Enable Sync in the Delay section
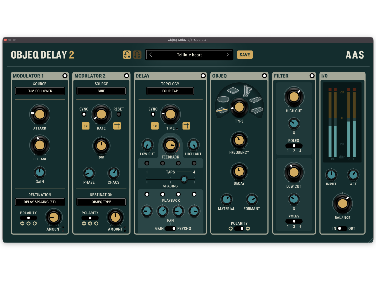The image size is (376, 282). [153, 114]
